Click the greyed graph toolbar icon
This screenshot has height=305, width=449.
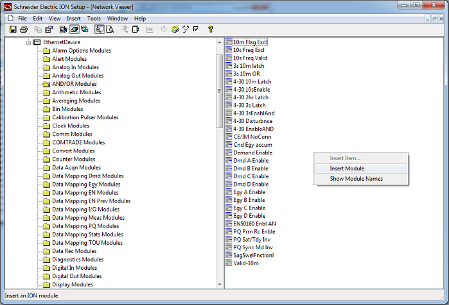tap(150, 29)
